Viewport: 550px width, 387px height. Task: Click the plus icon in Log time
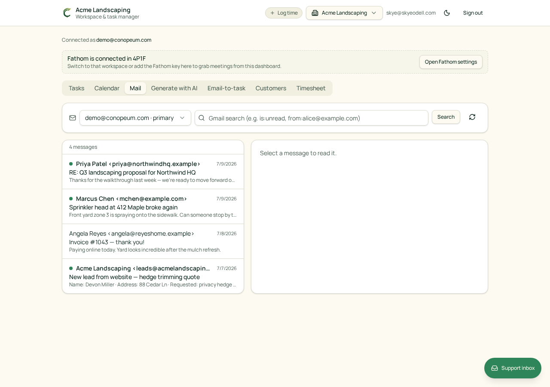272,13
